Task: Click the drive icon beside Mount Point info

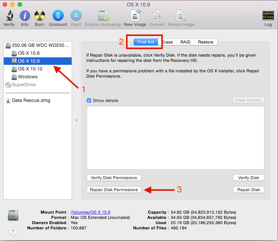Action: pyautogui.click(x=13, y=215)
